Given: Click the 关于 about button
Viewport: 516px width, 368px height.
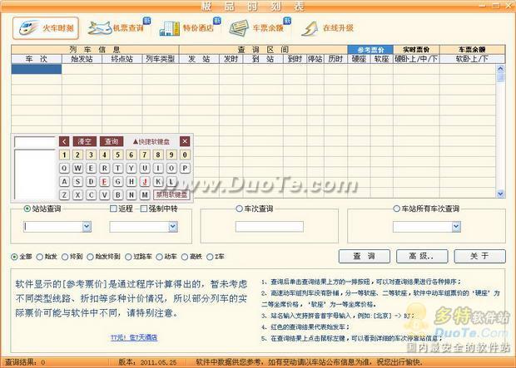Looking at the screenshot, I should coord(480,257).
